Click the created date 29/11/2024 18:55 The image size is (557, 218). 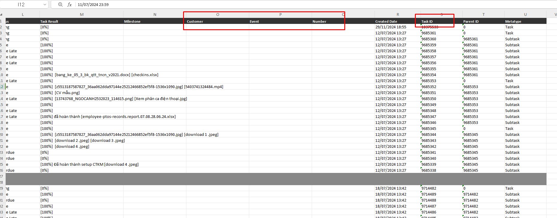398,27
